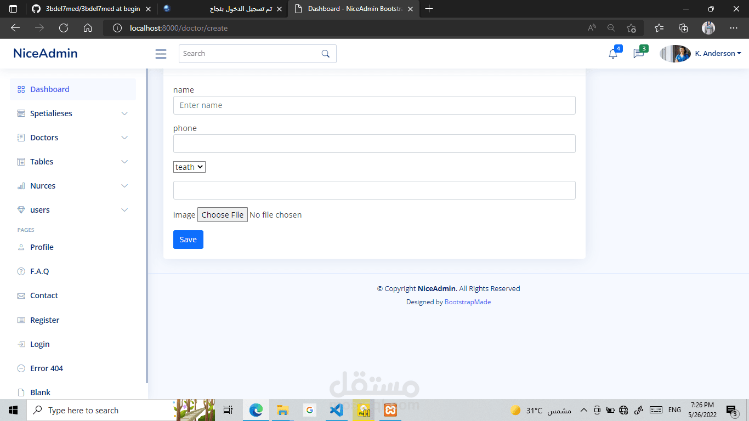Click the Enter name field
Image resolution: width=749 pixels, height=421 pixels.
374,105
